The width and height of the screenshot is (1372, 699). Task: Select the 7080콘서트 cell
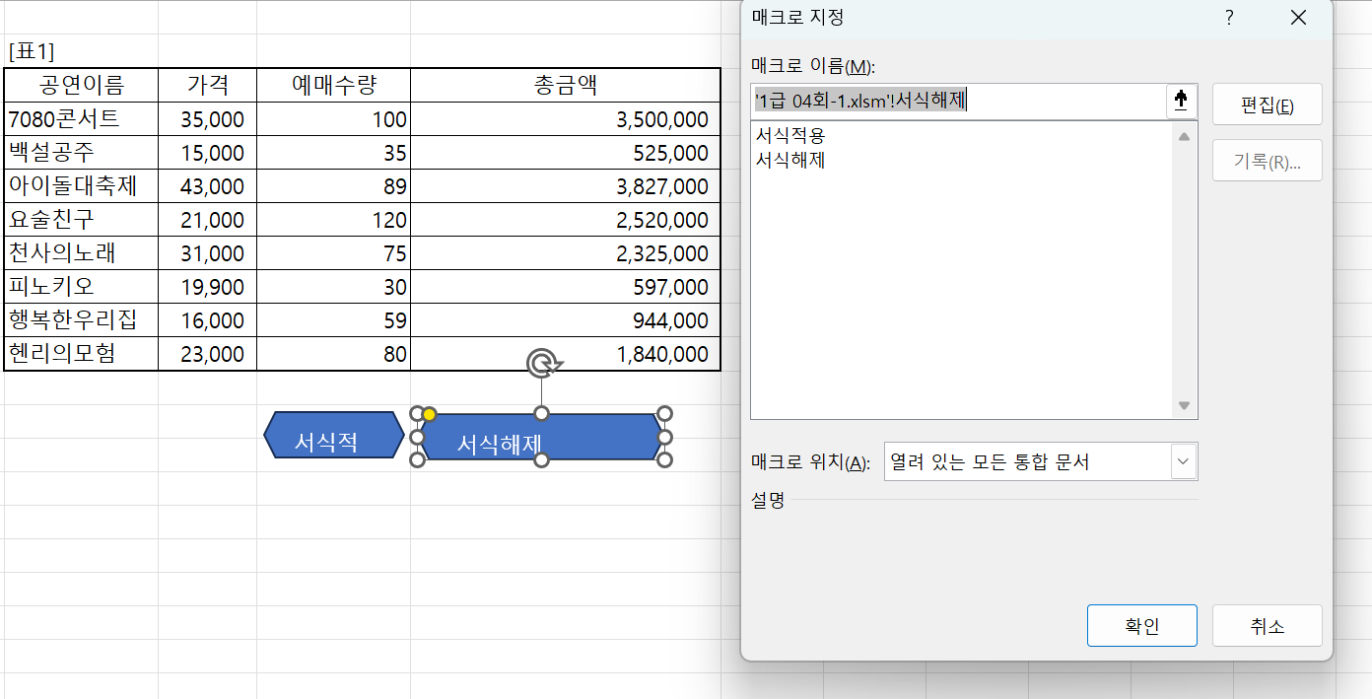[81, 119]
